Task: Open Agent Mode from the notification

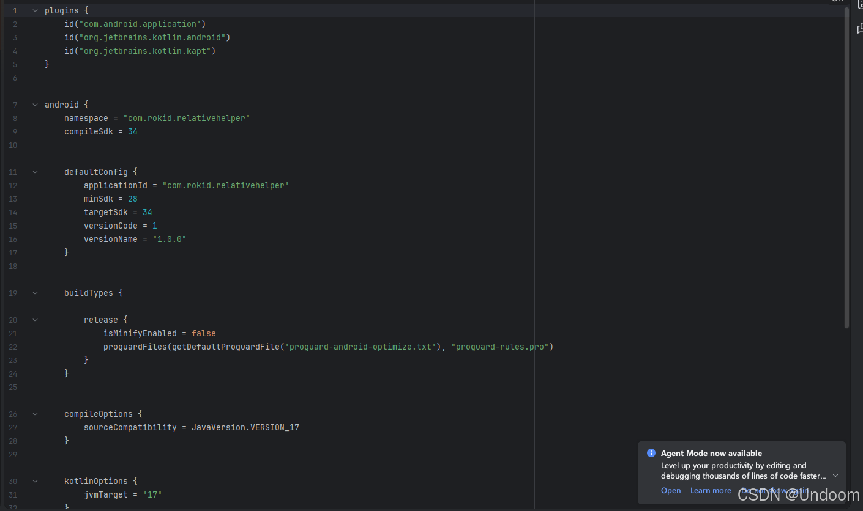Action: pos(671,491)
